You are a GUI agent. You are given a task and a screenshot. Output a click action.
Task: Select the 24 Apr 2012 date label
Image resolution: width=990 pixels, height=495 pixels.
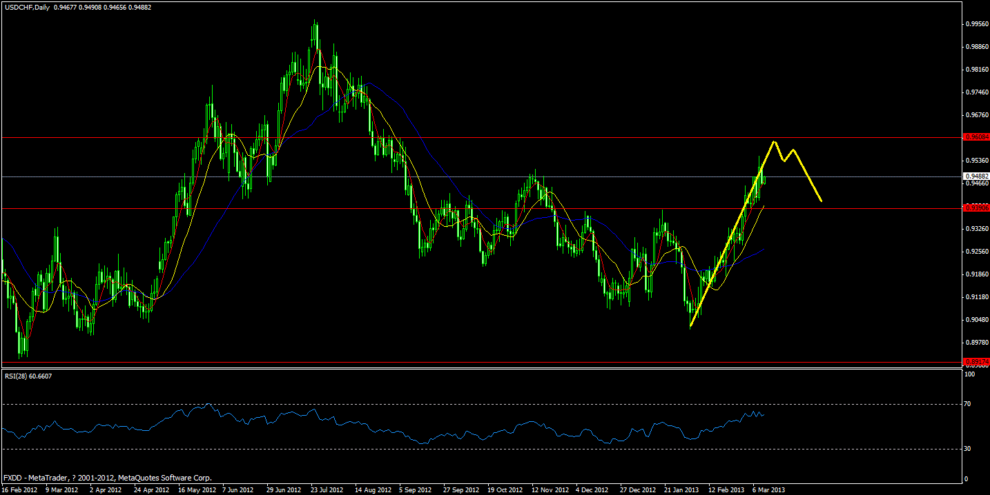coord(152,489)
